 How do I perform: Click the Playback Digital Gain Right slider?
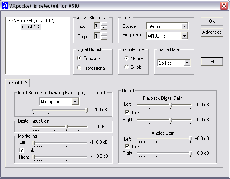point(164,120)
